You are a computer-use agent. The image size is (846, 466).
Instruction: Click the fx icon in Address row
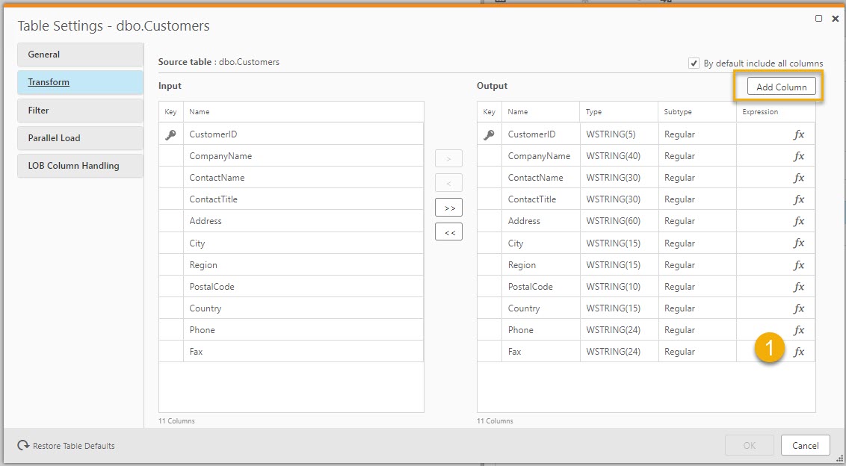(x=799, y=221)
